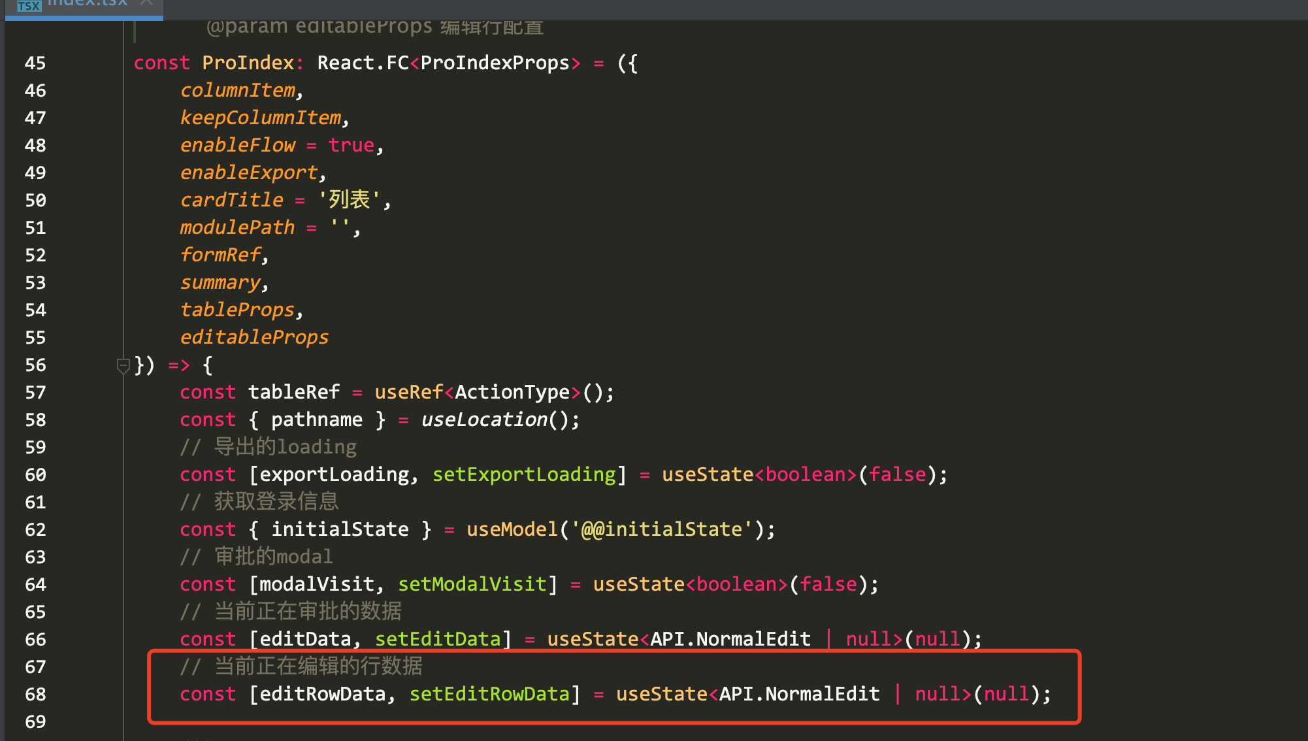Image resolution: width=1308 pixels, height=741 pixels.
Task: Click line number 68 in the gutter
Action: tap(35, 694)
